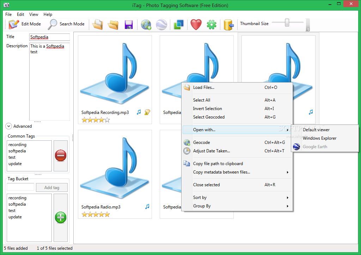This screenshot has width=361, height=255.
Task: Choose Adjust Date Taken... menu entry
Action: [237, 151]
